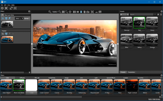
Task: Click the Effect panel right scroll arrow
Action: tap(30, 72)
